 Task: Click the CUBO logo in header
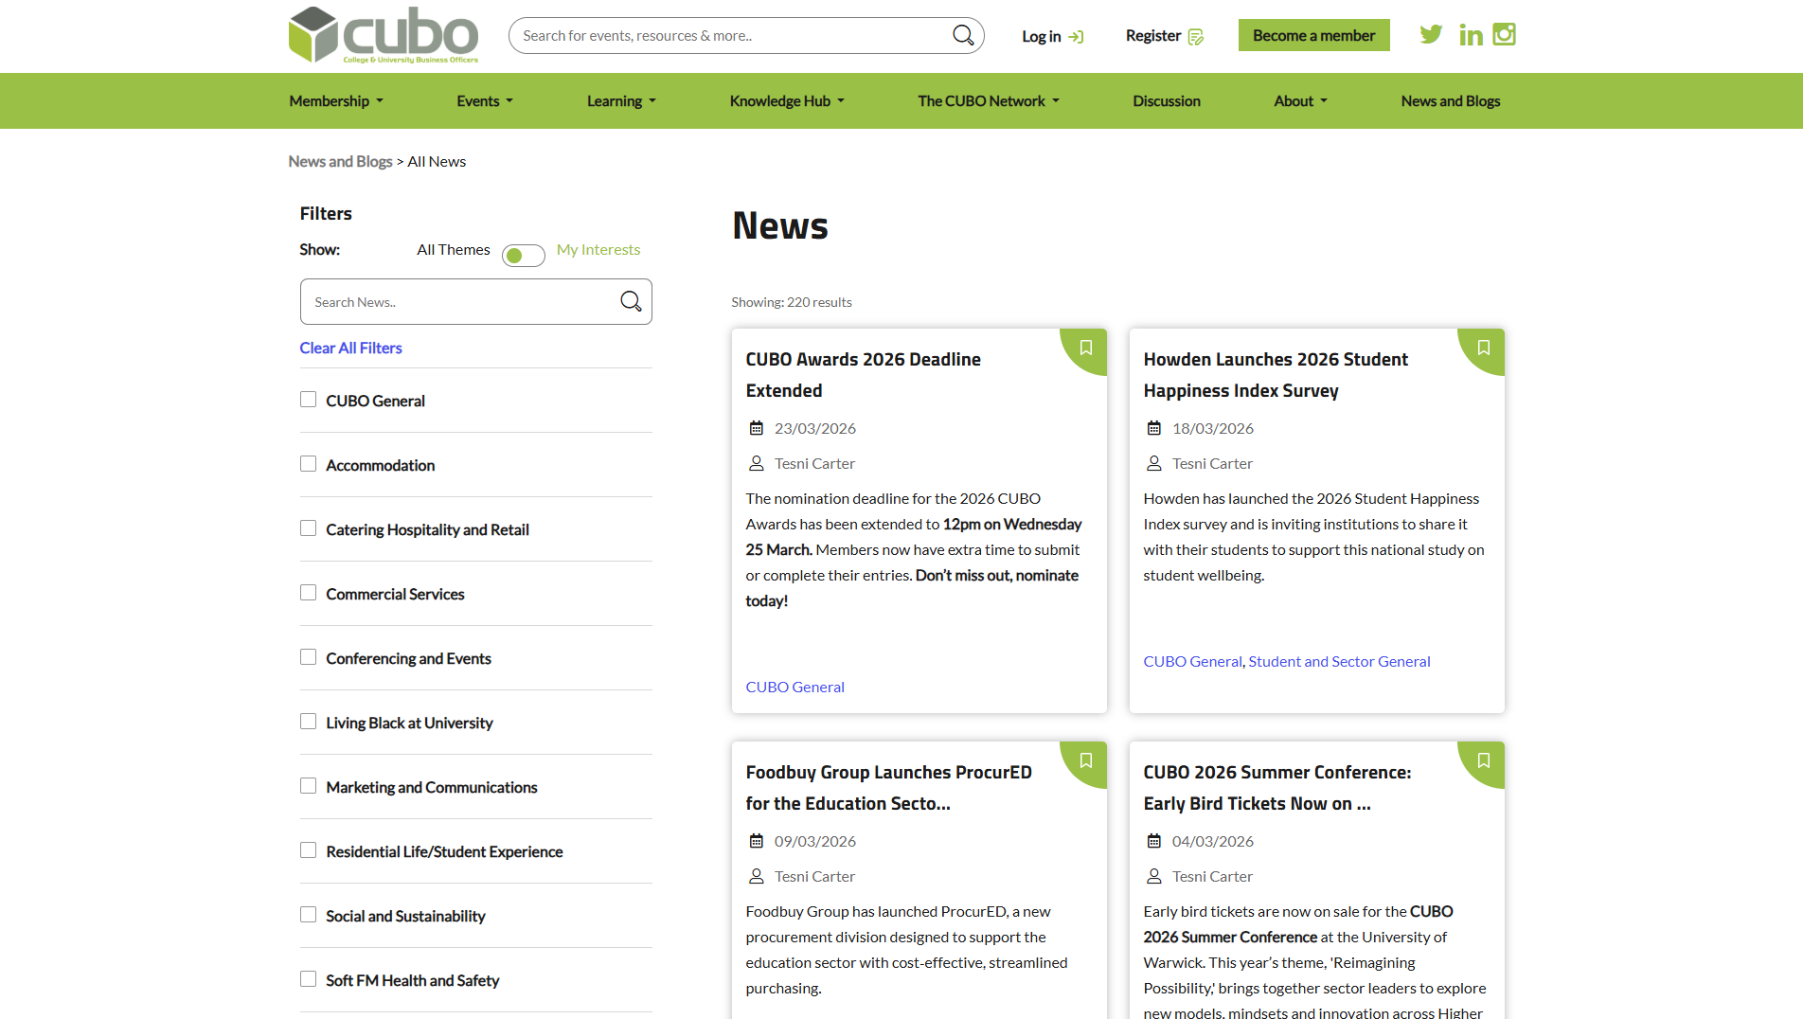384,35
